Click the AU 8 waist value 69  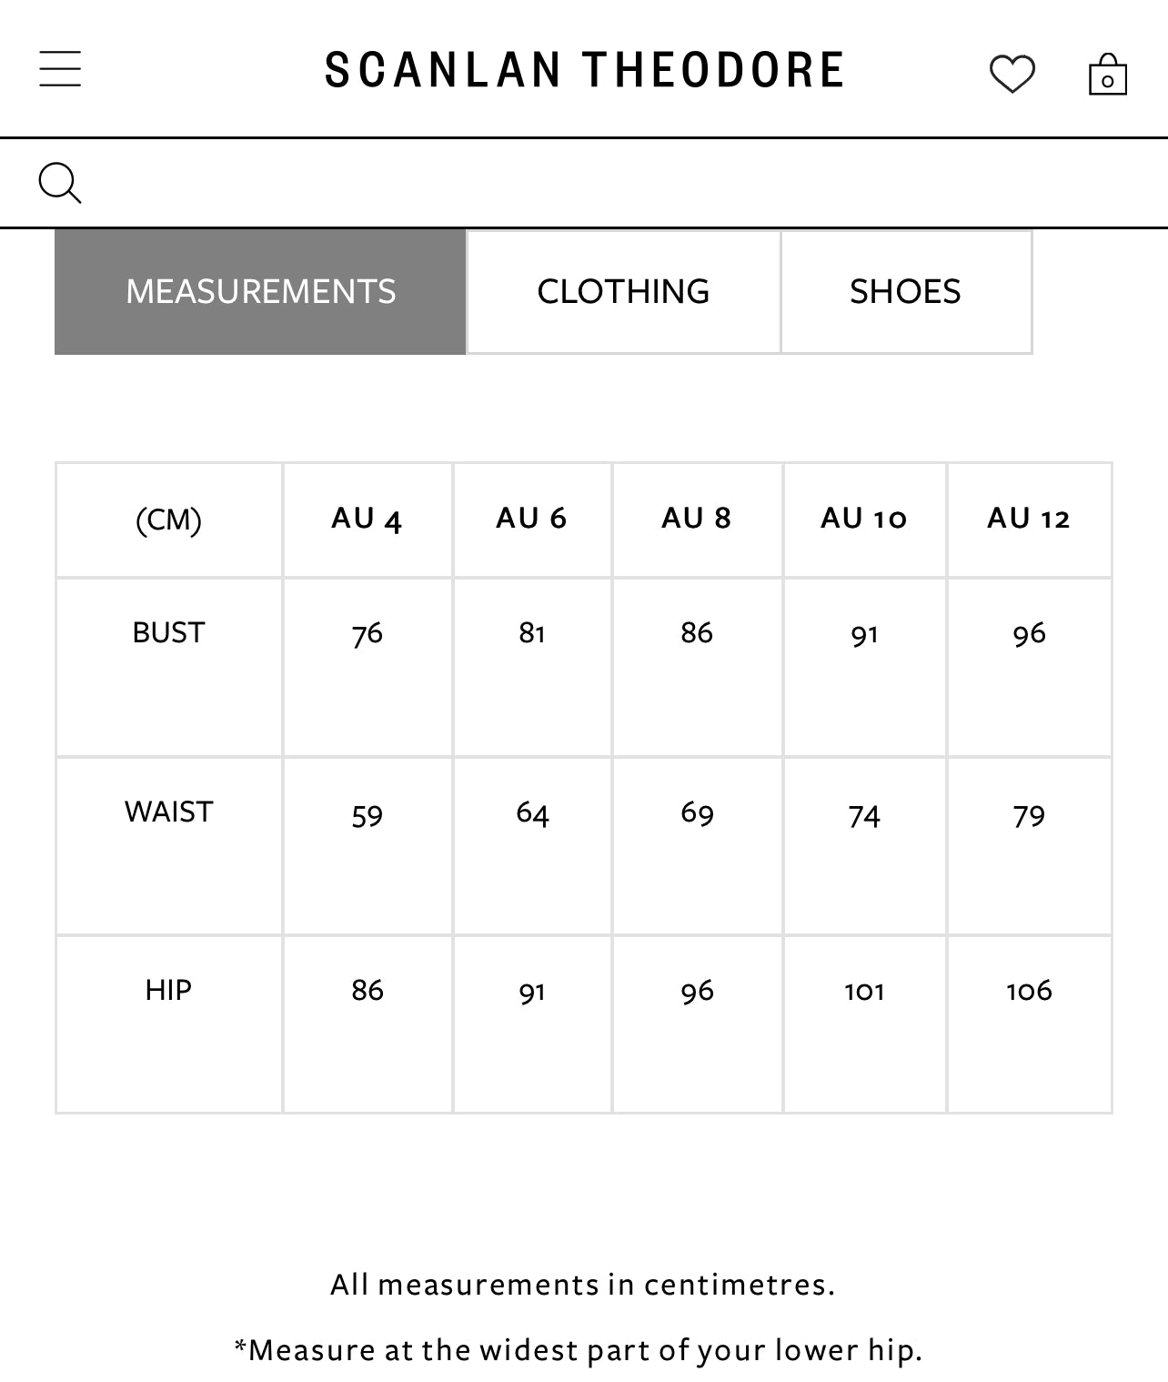click(x=697, y=812)
